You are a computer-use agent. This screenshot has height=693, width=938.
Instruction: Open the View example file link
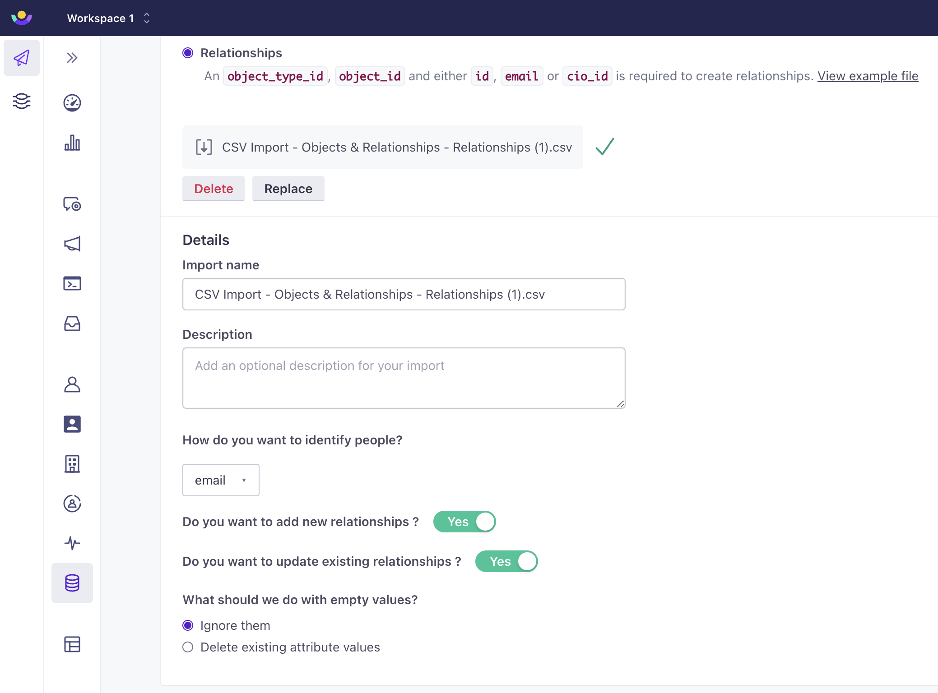point(868,76)
